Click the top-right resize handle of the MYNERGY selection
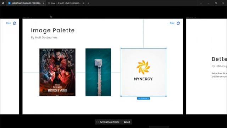The height and width of the screenshot is (128, 227). [x=166, y=48]
